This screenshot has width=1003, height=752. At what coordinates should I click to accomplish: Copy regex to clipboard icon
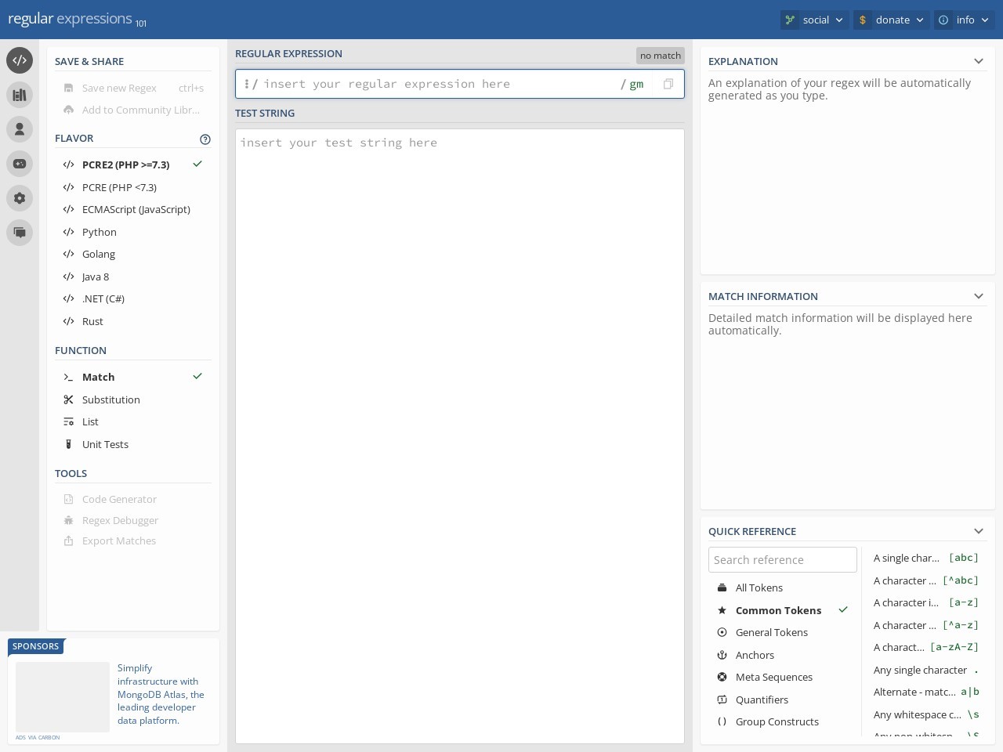(x=668, y=84)
